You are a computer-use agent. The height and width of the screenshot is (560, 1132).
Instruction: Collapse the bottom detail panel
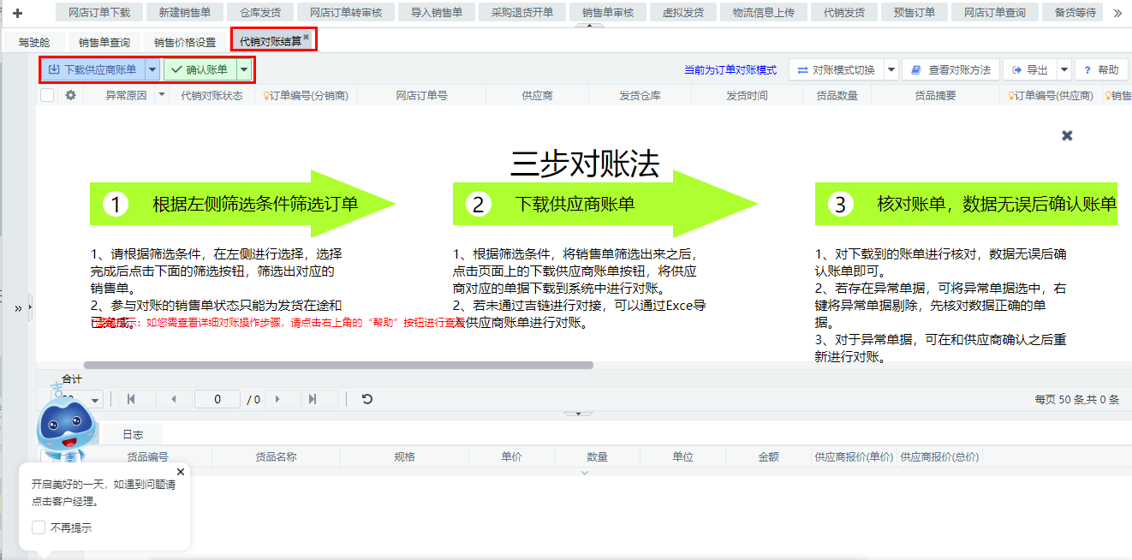click(578, 414)
